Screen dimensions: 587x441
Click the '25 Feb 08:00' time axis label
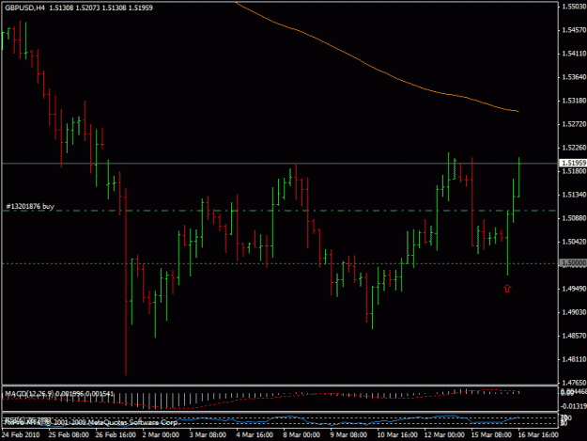[69, 434]
